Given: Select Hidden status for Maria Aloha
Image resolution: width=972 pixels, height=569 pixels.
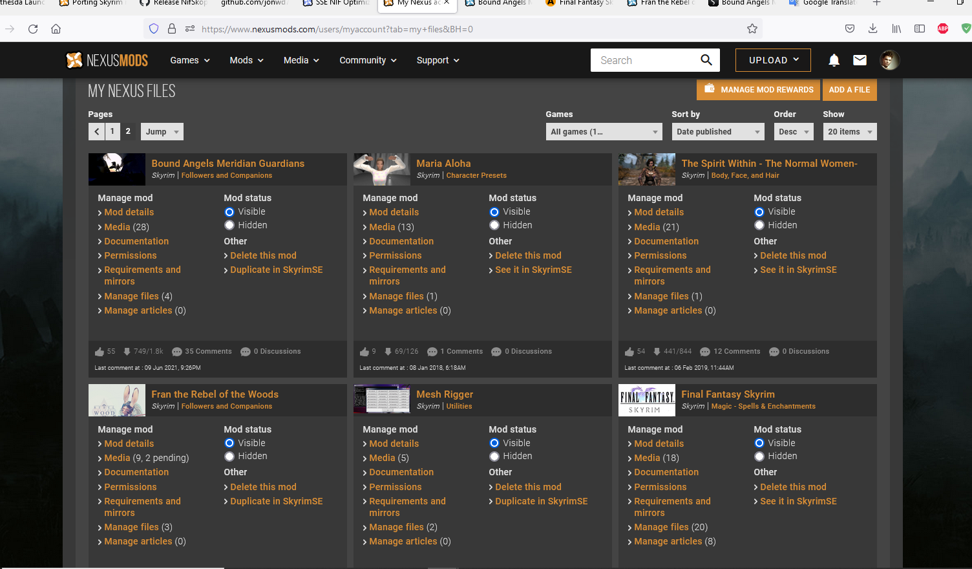Looking at the screenshot, I should [494, 225].
